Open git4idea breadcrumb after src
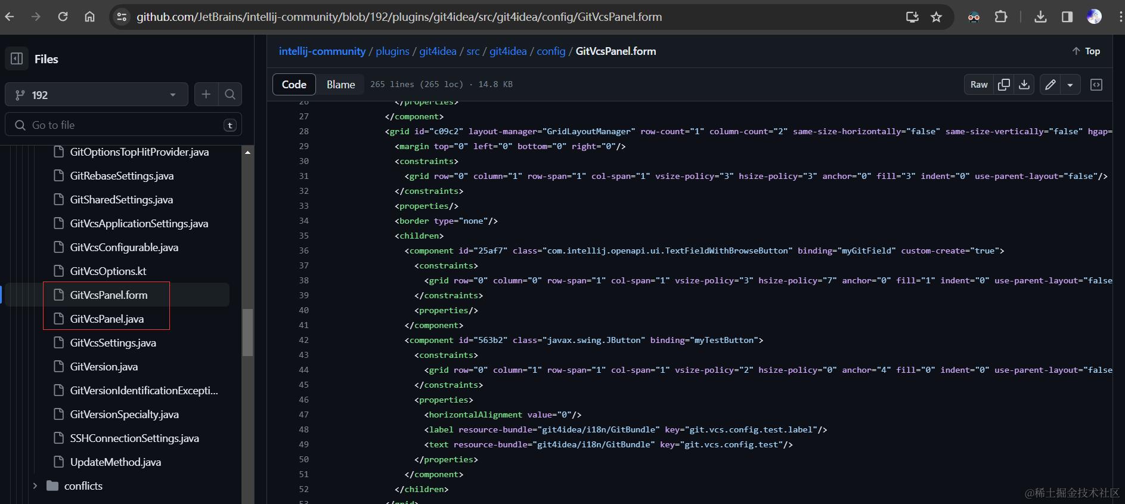Screen dimensions: 1125x504 pos(508,51)
